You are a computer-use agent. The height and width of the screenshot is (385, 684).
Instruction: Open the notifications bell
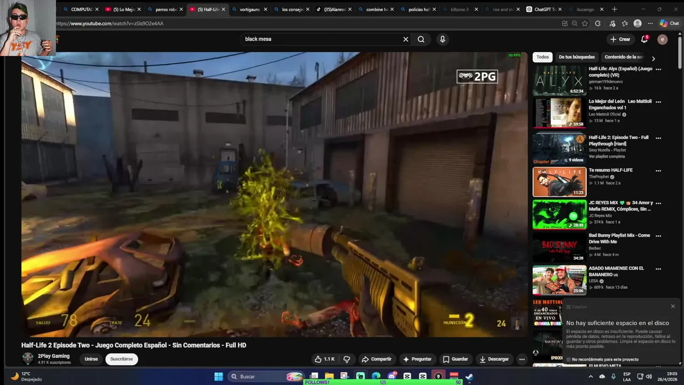[644, 39]
